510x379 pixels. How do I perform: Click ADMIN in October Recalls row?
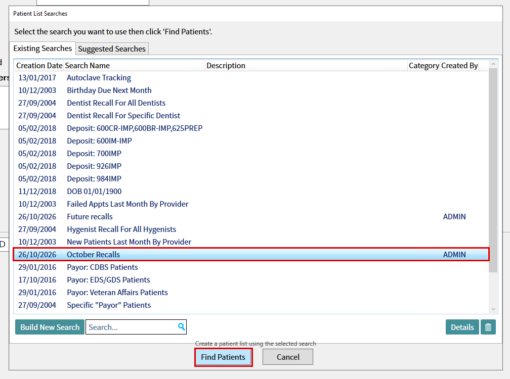coord(454,255)
